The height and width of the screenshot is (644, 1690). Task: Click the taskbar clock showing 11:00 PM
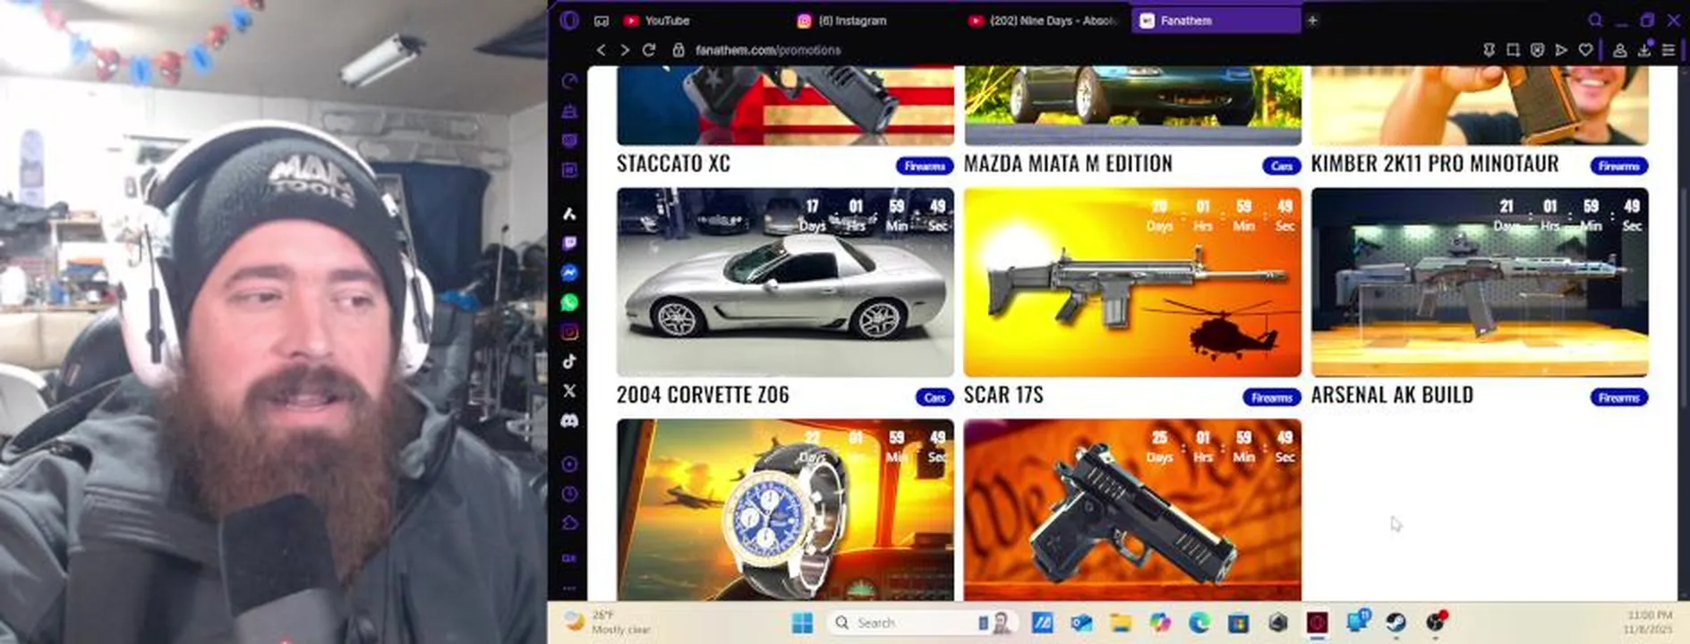1649,623
